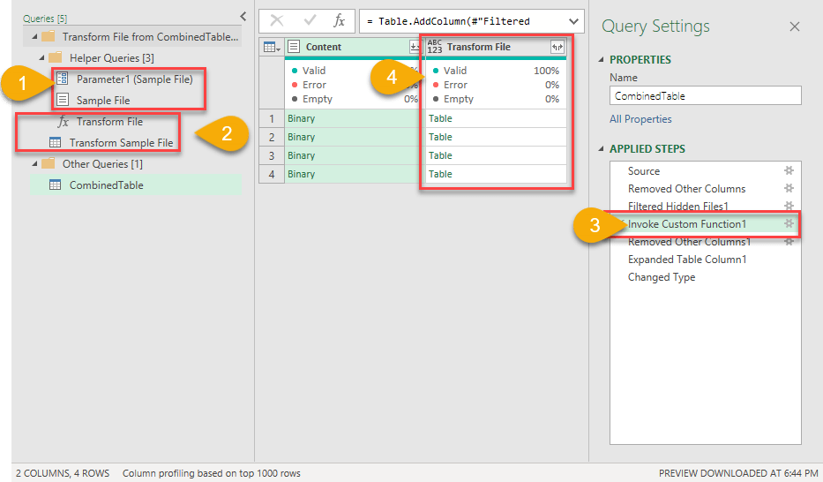Viewport: 823px width, 482px height.
Task: Collapse the Other Queries group
Action: tap(34, 164)
